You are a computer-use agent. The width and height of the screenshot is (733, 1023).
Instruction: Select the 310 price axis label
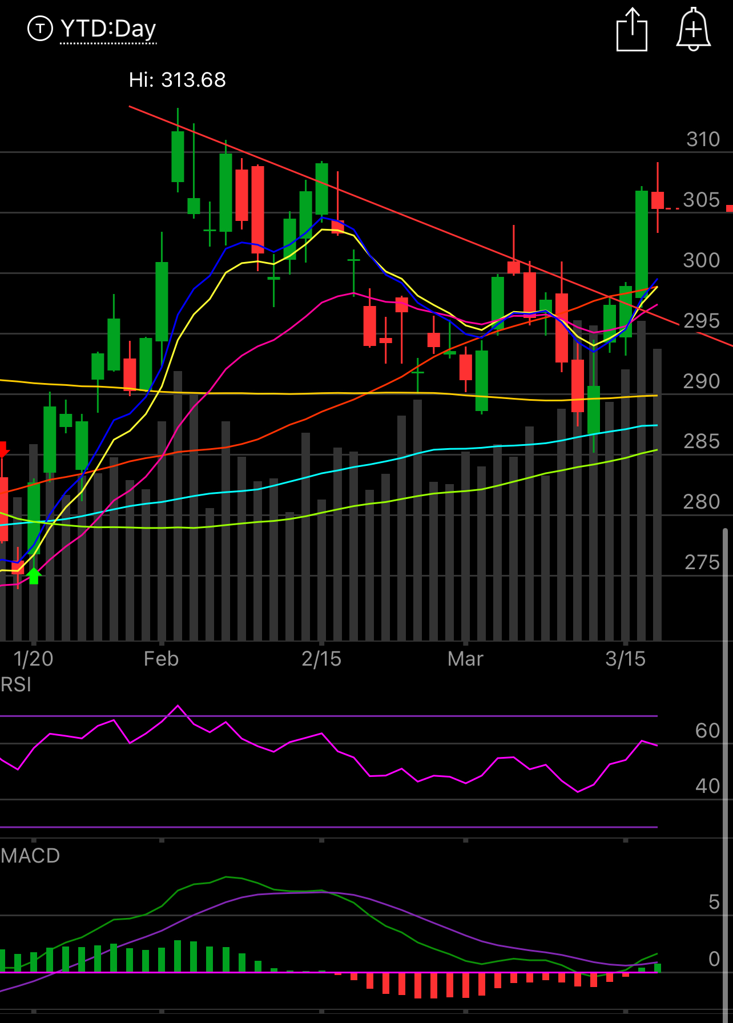pyautogui.click(x=703, y=139)
